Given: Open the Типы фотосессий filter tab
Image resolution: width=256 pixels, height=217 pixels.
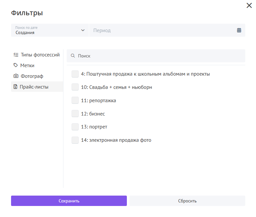Looking at the screenshot, I should coord(37,55).
